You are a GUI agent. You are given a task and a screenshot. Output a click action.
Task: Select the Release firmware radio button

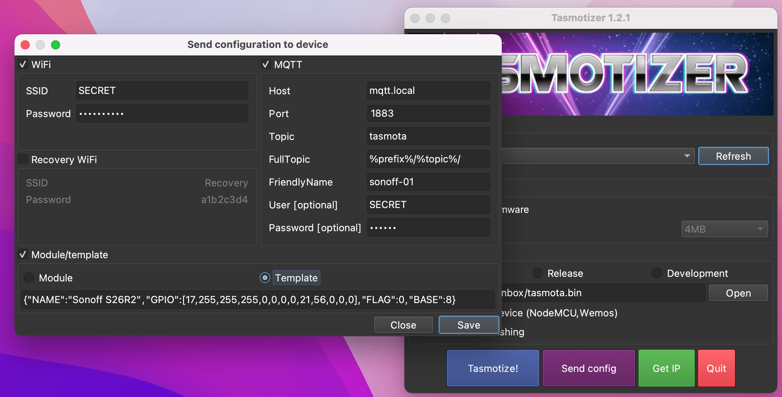click(x=538, y=273)
